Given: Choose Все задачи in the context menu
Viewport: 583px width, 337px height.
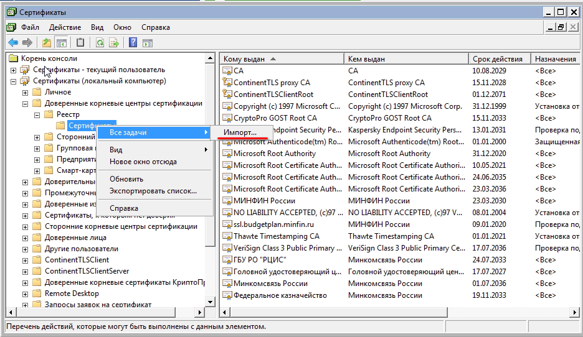Looking at the screenshot, I should click(x=154, y=132).
